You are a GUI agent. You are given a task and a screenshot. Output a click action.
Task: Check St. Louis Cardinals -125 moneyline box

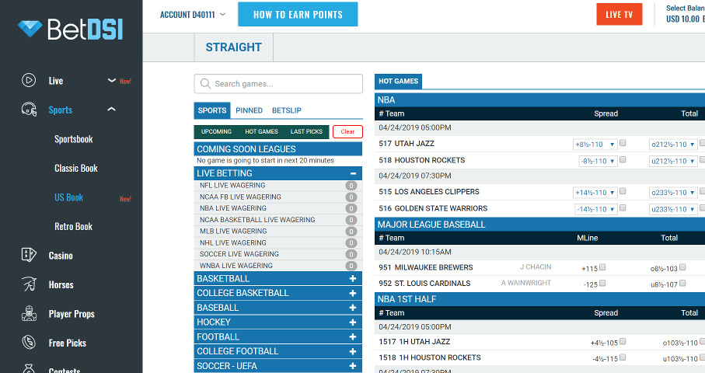tap(602, 283)
